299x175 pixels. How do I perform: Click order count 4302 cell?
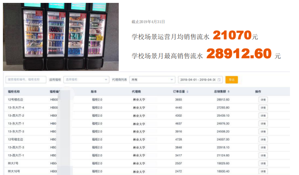(178, 116)
